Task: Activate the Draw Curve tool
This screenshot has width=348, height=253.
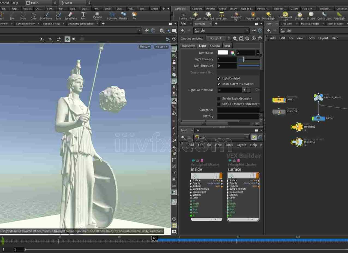Action: tap(46, 16)
